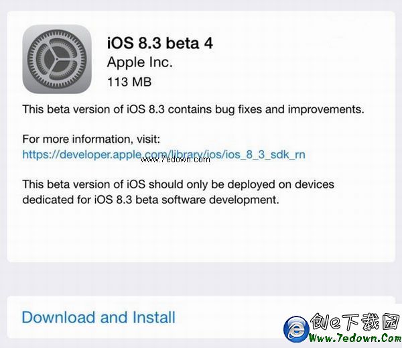402x348 pixels.
Task: Select the bug fixes and improvements sentence
Action: pyautogui.click(x=194, y=109)
